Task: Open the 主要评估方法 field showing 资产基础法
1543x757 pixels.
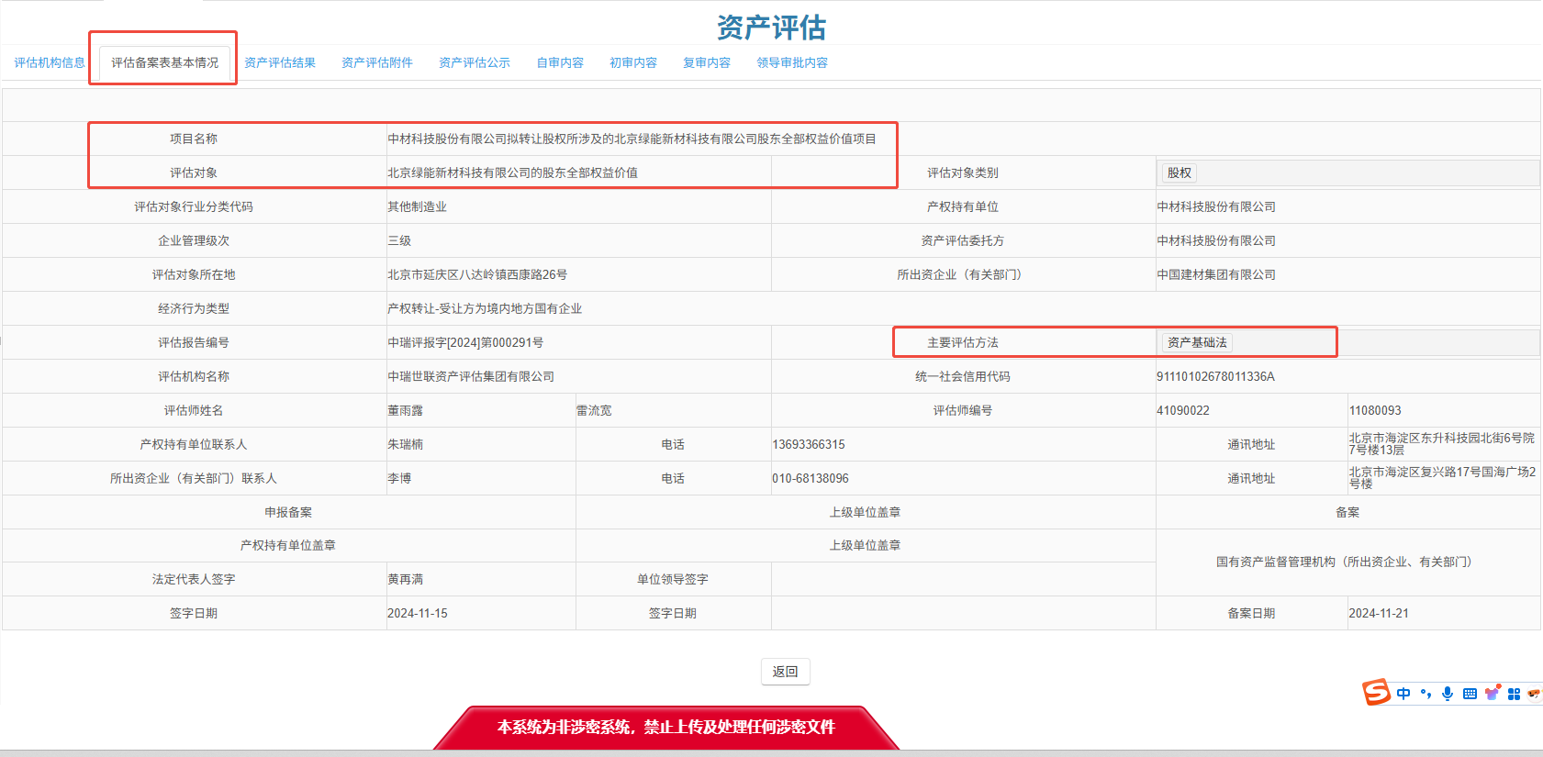Action: [1347, 342]
